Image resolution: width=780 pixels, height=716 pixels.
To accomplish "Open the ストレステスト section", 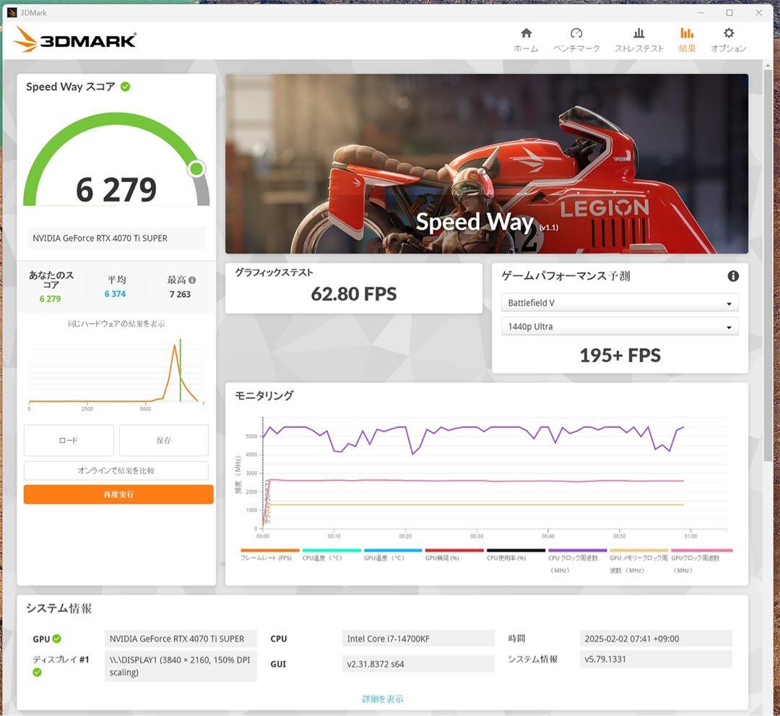I will pos(638,38).
